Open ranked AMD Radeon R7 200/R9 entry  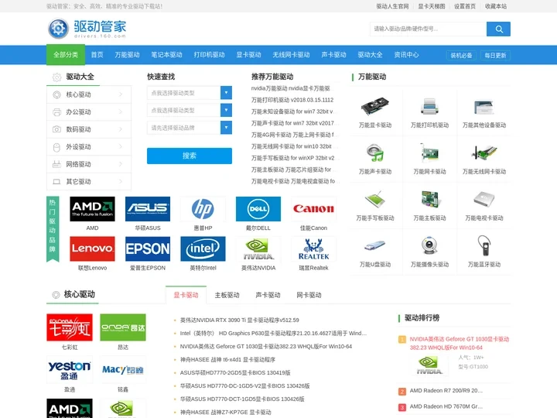click(446, 391)
